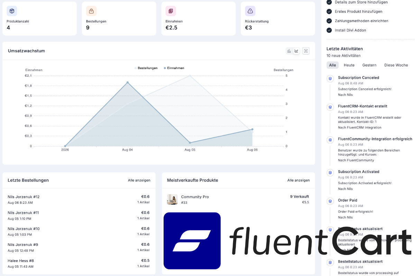Select the Gestern activities tab
This screenshot has height=276, width=415.
[x=369, y=65]
